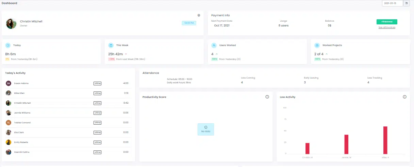
Task: Click the Christin. M red bar
Action: pyautogui.click(x=308, y=148)
